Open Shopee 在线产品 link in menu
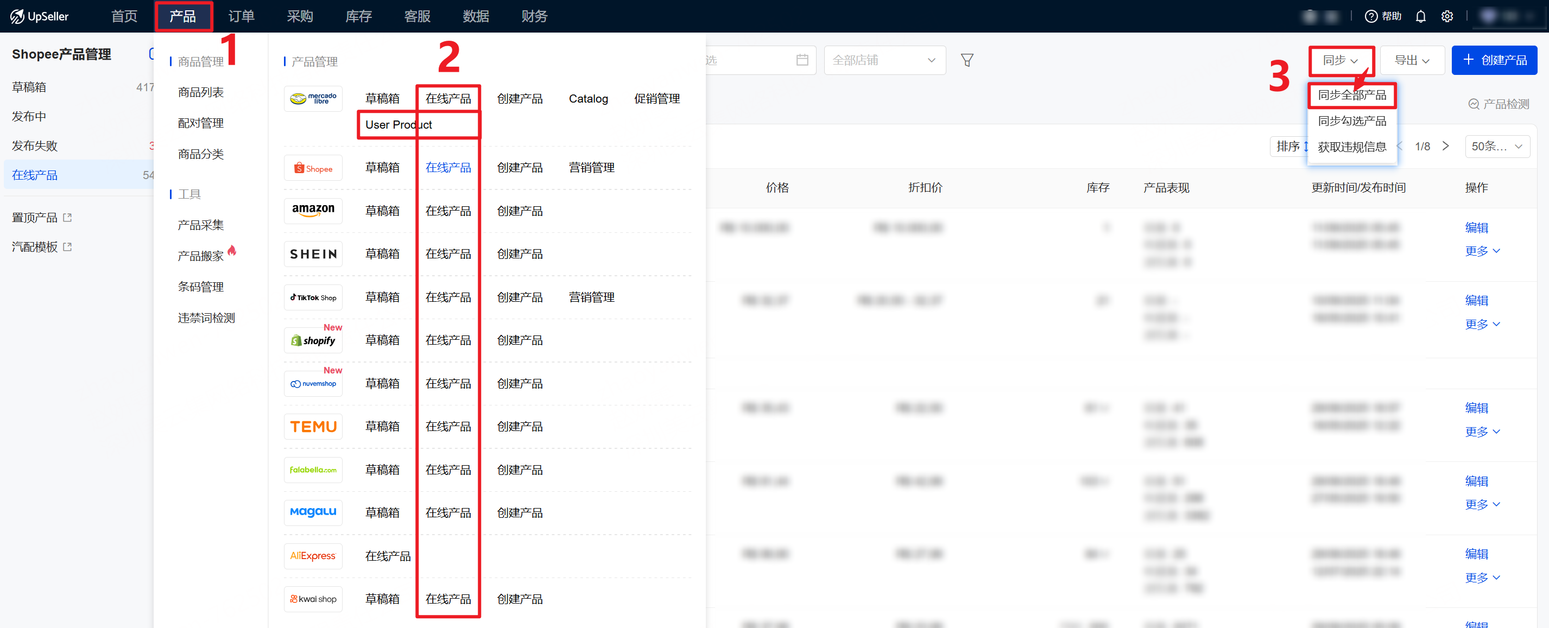 448,168
